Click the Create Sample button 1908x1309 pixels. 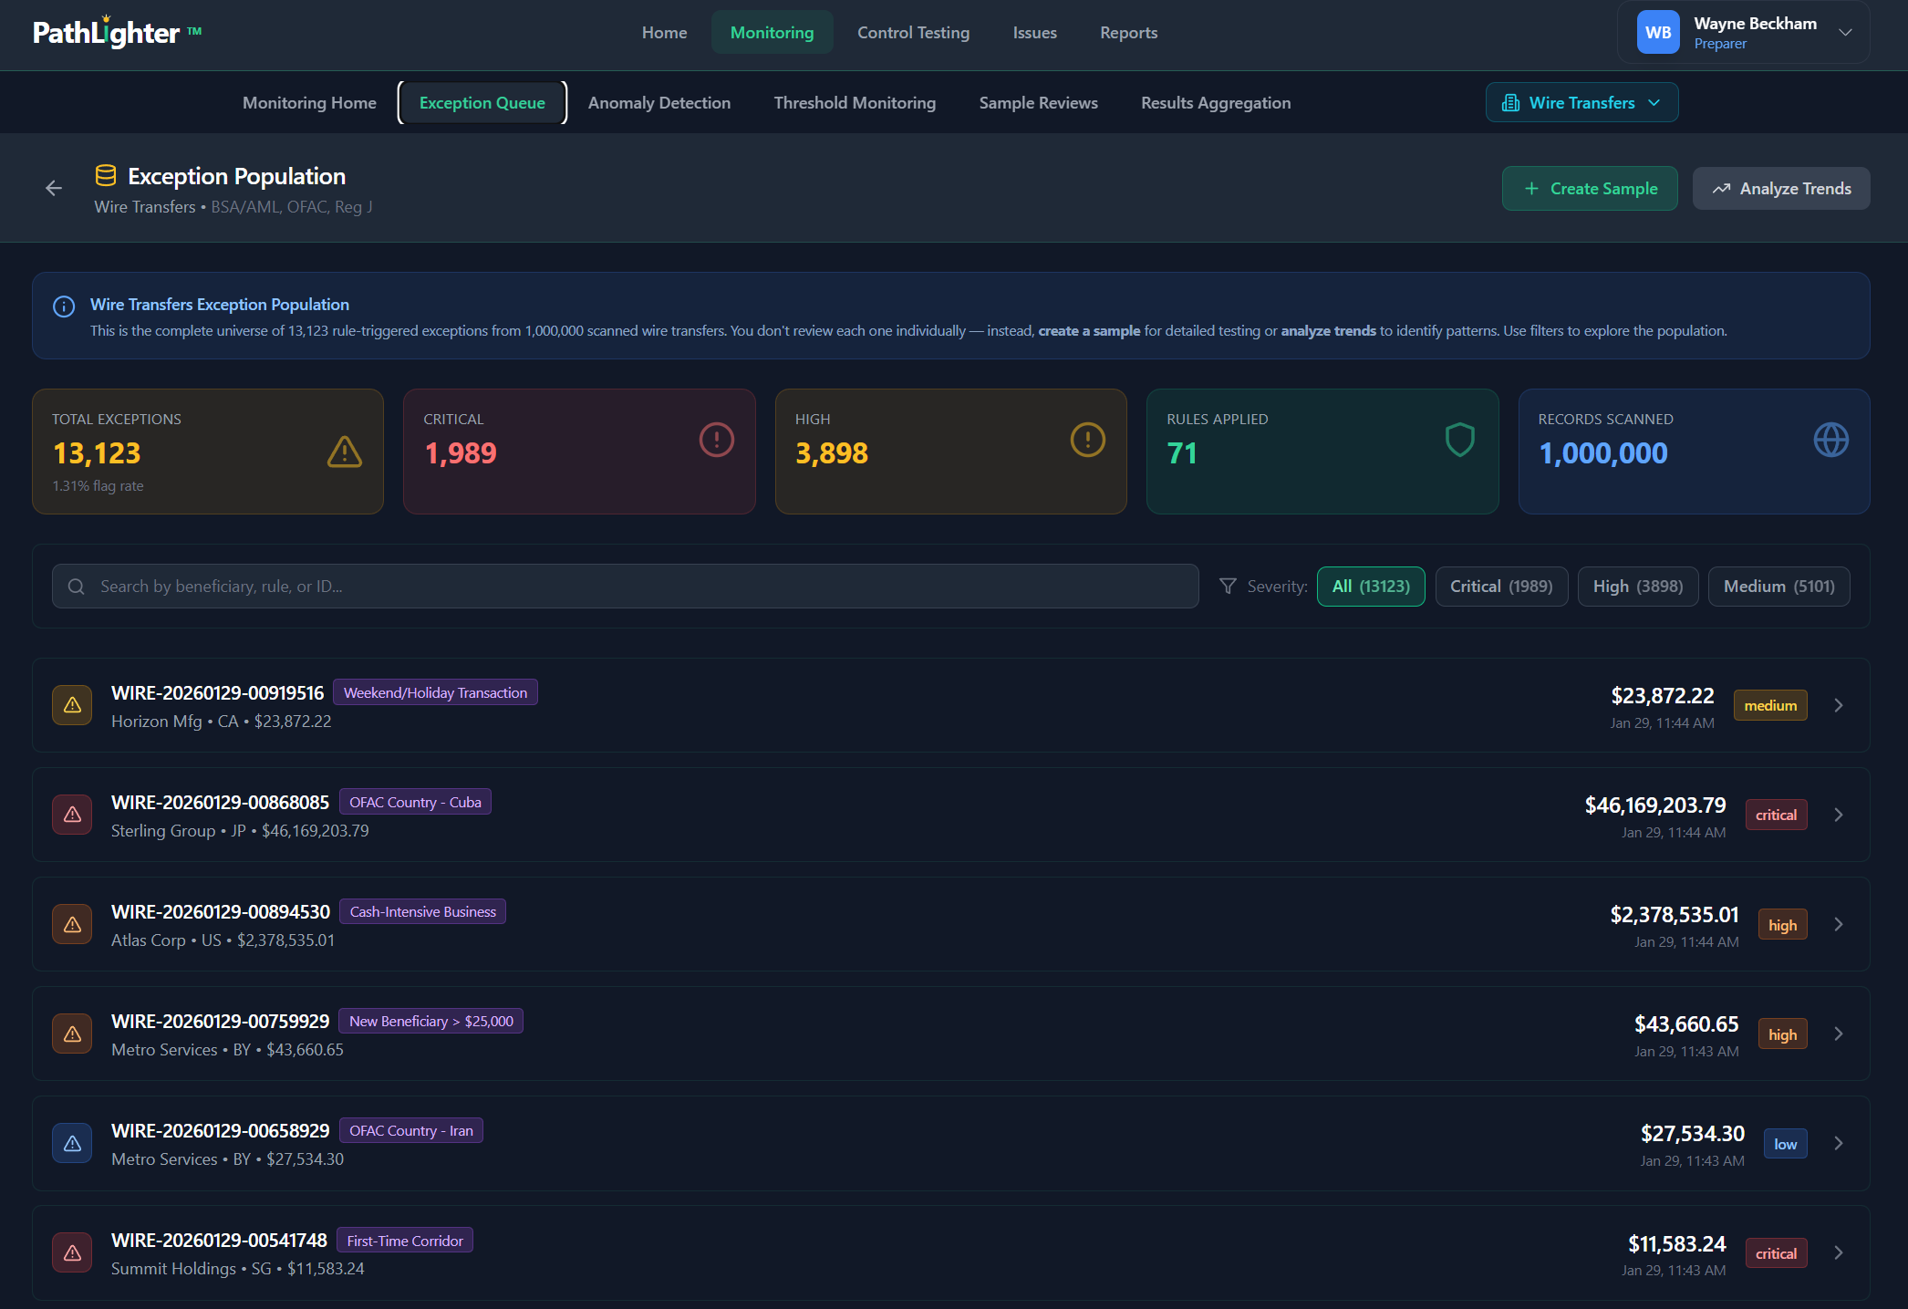coord(1589,188)
